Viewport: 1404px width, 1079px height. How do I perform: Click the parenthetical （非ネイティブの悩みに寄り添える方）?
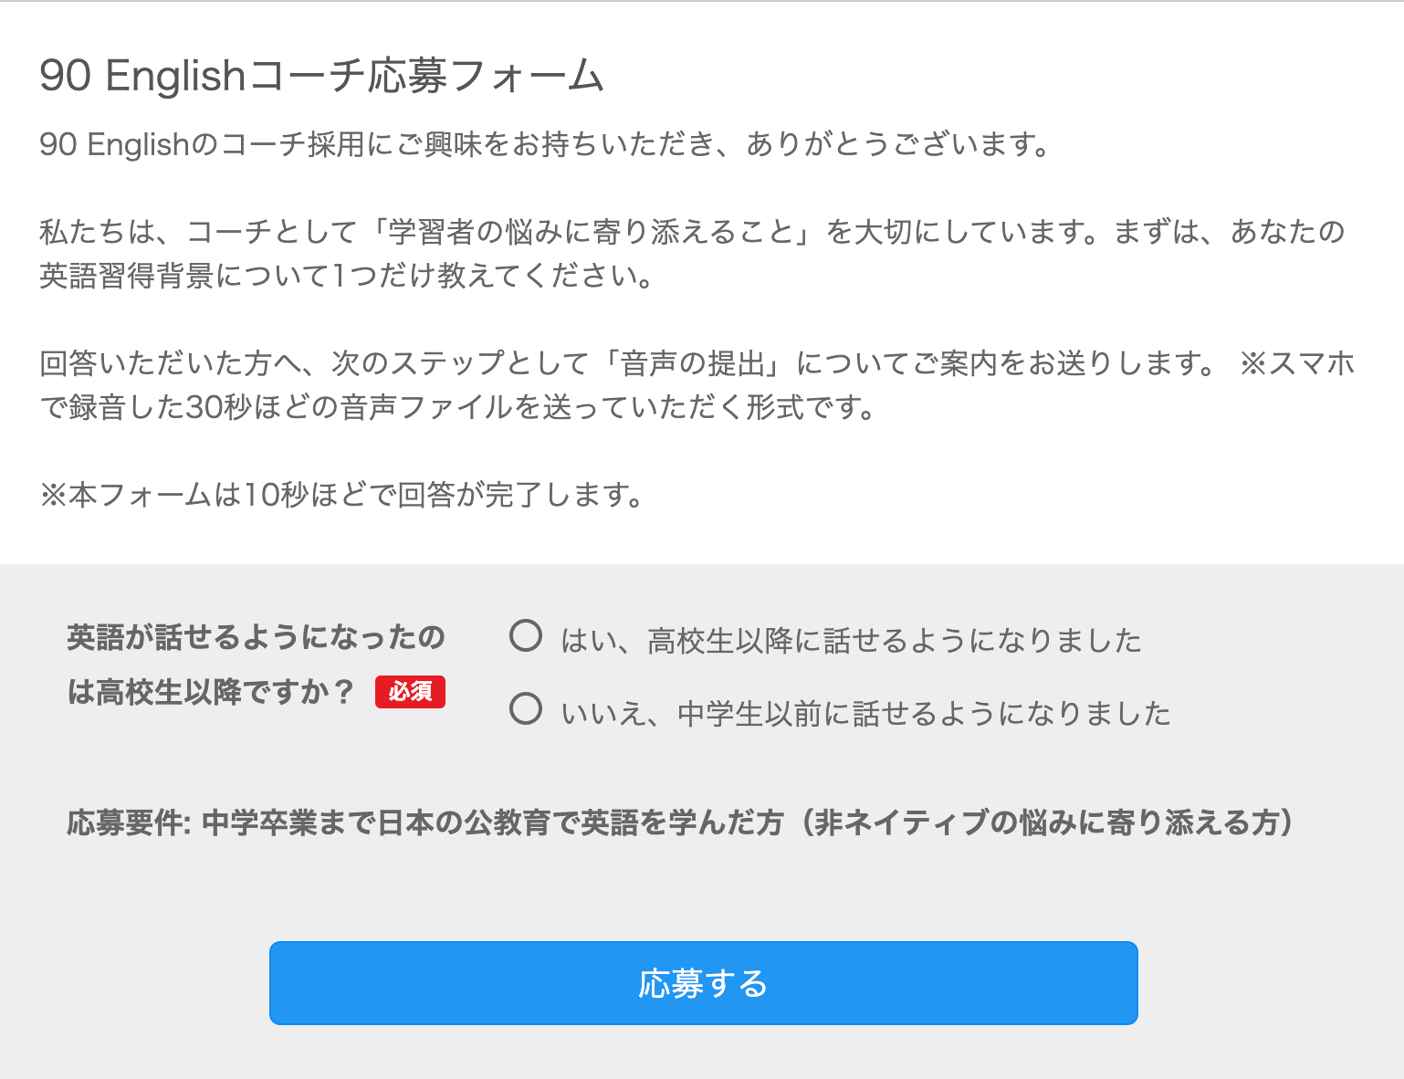(1046, 822)
